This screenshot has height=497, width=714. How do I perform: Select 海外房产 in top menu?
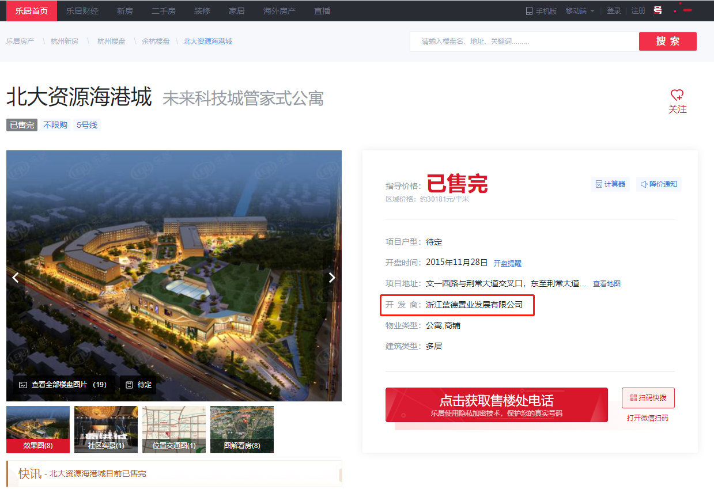click(279, 11)
